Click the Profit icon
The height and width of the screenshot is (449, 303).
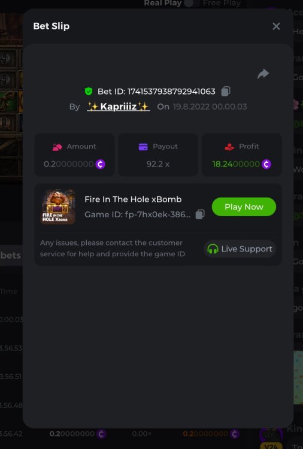click(229, 147)
